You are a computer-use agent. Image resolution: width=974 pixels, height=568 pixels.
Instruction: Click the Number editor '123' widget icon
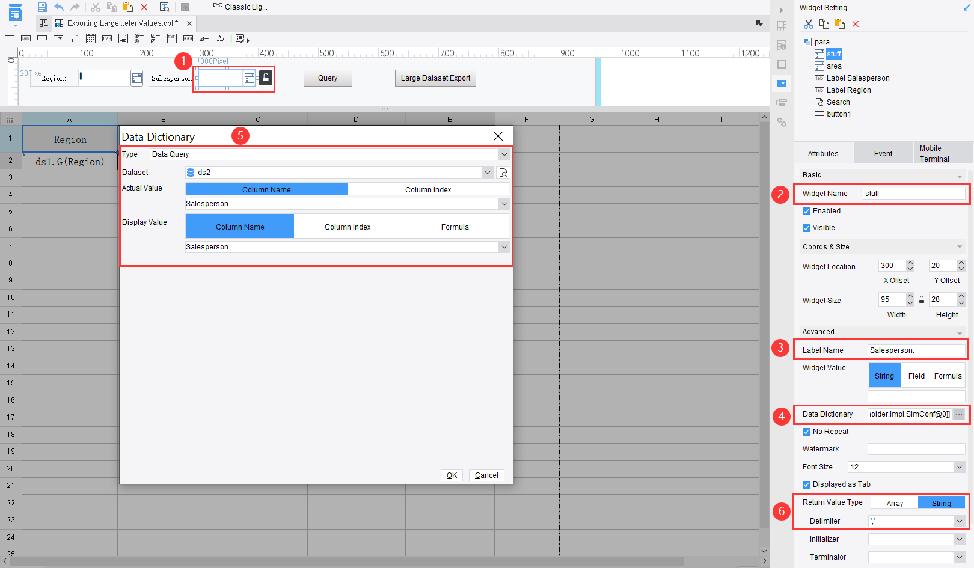[x=107, y=38]
